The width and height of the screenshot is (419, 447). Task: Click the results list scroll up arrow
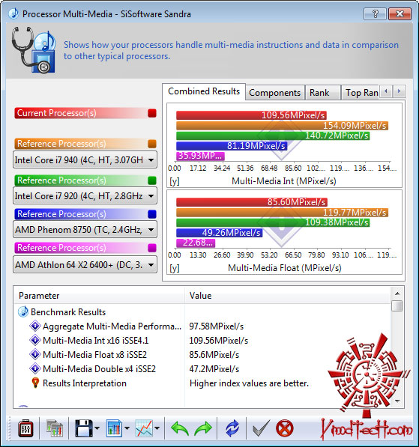click(x=397, y=294)
